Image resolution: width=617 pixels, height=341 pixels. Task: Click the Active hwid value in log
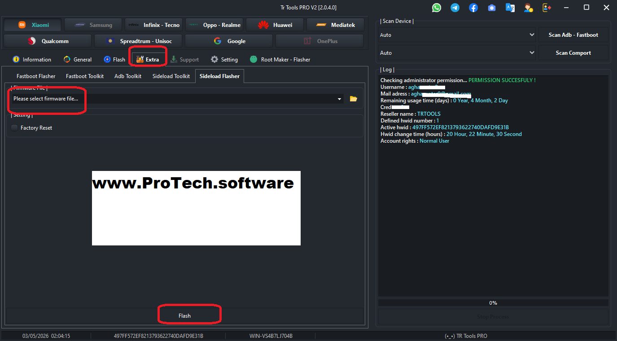click(x=460, y=127)
